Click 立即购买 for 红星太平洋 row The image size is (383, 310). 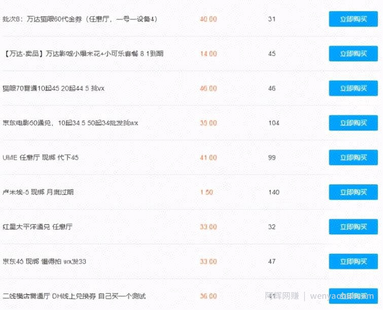point(353,227)
